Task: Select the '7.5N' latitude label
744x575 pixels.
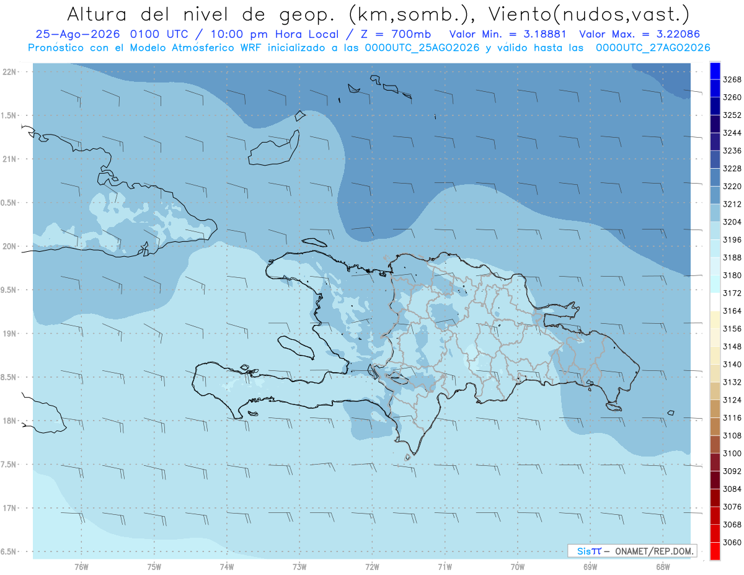Action: tap(9, 465)
